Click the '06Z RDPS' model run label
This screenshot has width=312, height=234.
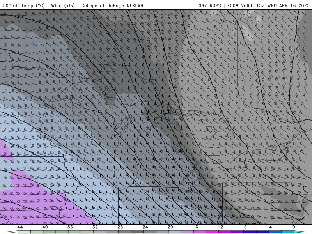click(210, 5)
